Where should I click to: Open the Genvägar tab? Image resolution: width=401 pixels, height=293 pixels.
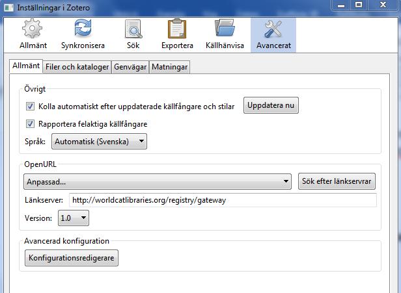130,67
